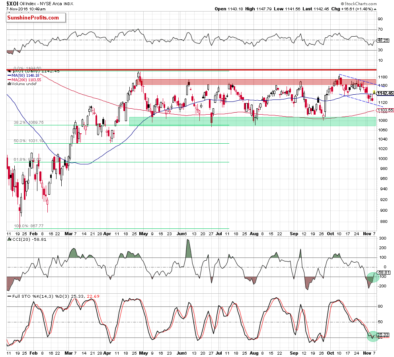Click the Open 1143.18 quote value

pos(229,9)
